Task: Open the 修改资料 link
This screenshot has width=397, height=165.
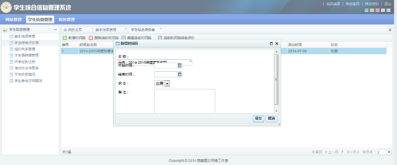Action: tap(372, 4)
